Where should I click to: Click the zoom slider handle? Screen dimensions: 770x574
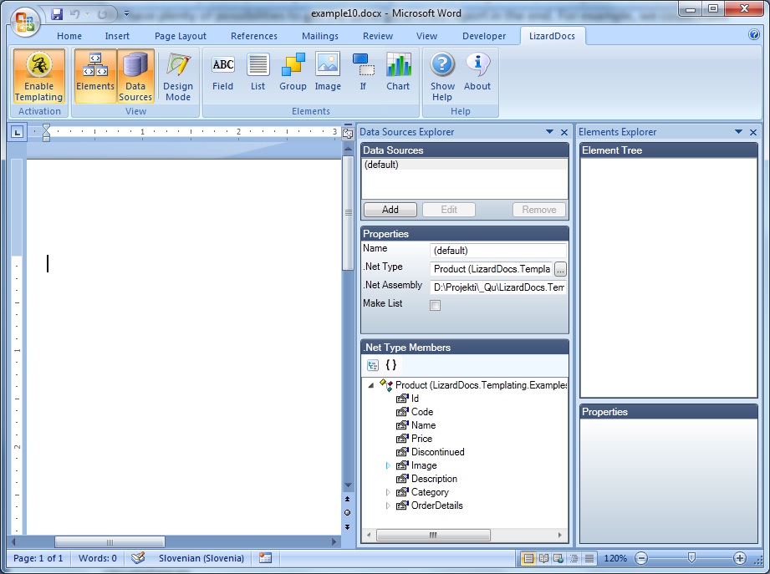click(691, 558)
